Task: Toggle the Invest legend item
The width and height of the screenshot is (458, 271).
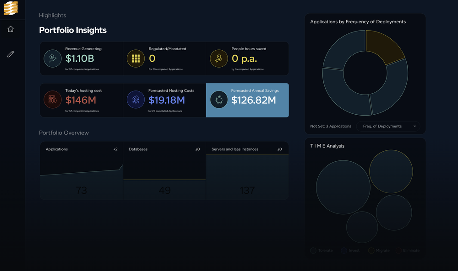Action: point(350,250)
